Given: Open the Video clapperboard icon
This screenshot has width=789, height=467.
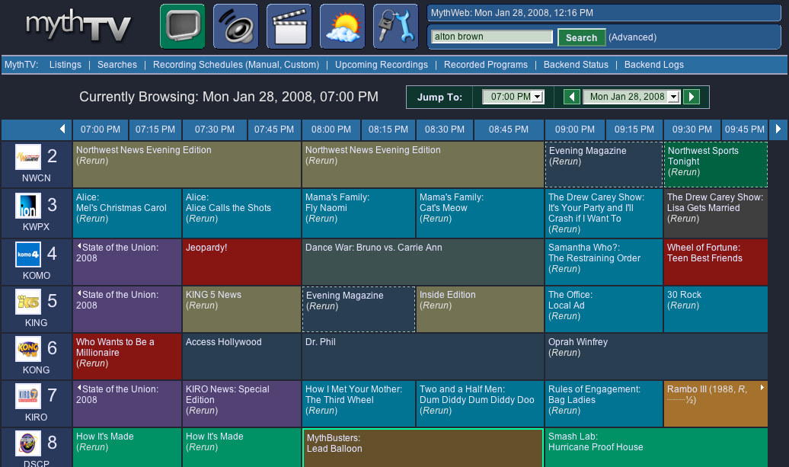Looking at the screenshot, I should coord(289,27).
